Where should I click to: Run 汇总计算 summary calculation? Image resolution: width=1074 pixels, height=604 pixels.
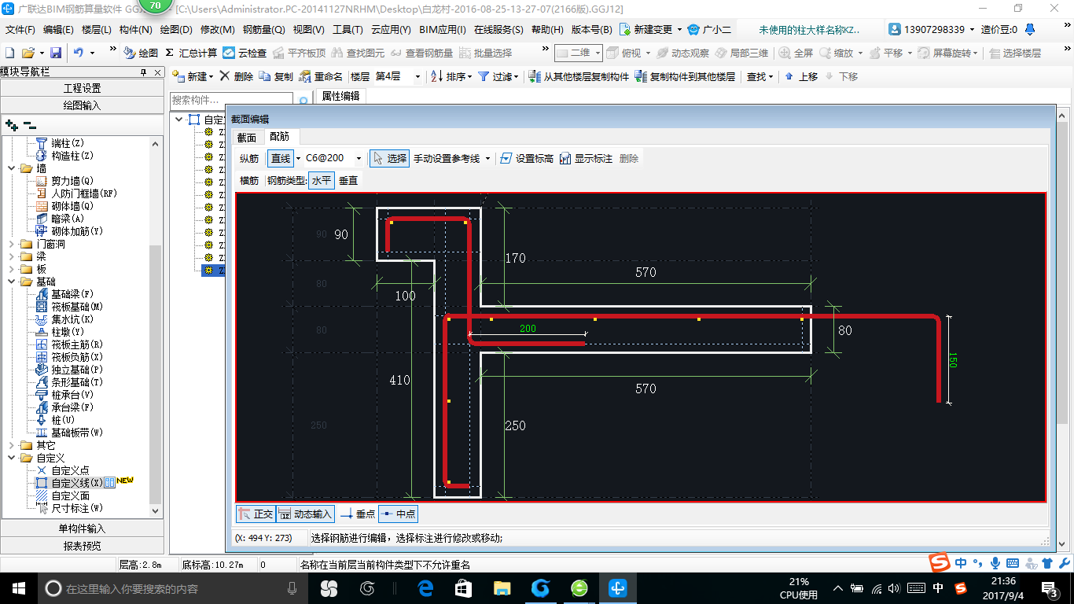pyautogui.click(x=191, y=53)
